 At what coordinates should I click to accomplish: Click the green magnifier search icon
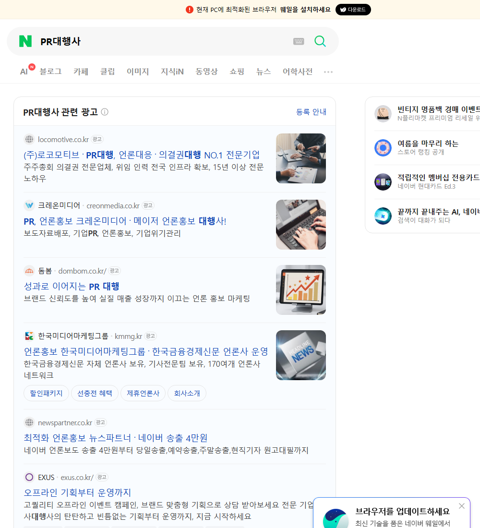click(320, 41)
